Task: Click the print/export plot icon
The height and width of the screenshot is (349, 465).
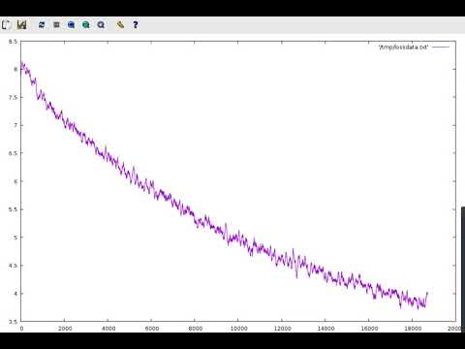Action: tap(21, 25)
